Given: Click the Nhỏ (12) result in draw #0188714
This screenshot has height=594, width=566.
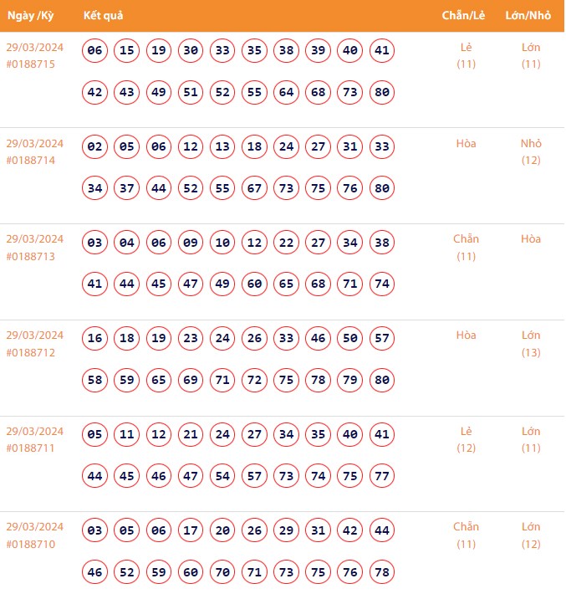Looking at the screenshot, I should point(531,151).
